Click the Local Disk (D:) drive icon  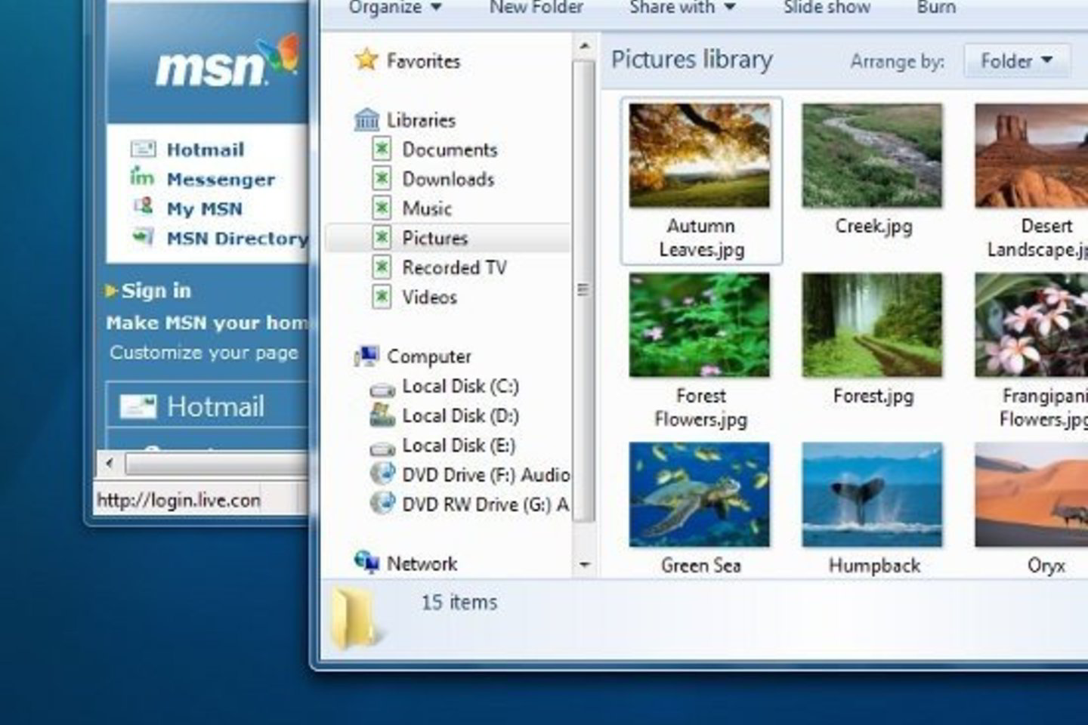click(382, 415)
